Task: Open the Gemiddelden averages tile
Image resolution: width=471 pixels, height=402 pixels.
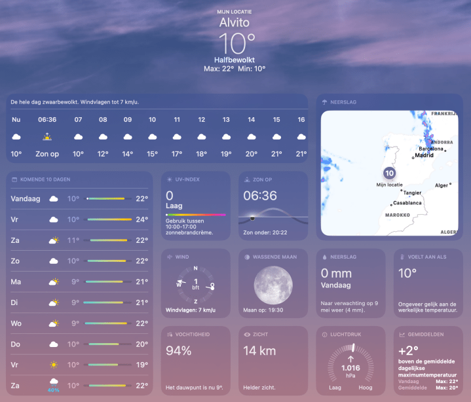Action: [x=427, y=360]
